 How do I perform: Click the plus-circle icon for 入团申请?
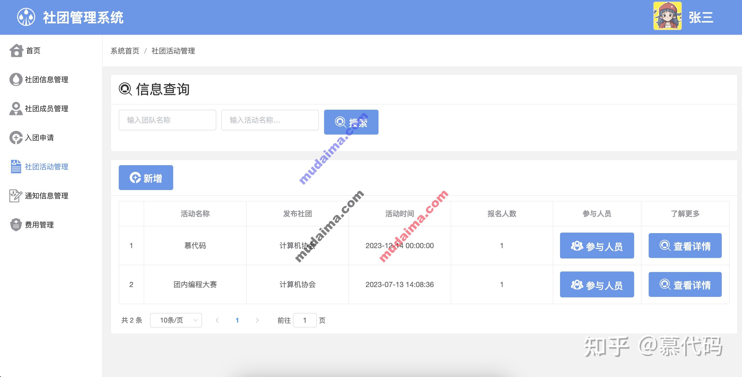click(x=16, y=138)
